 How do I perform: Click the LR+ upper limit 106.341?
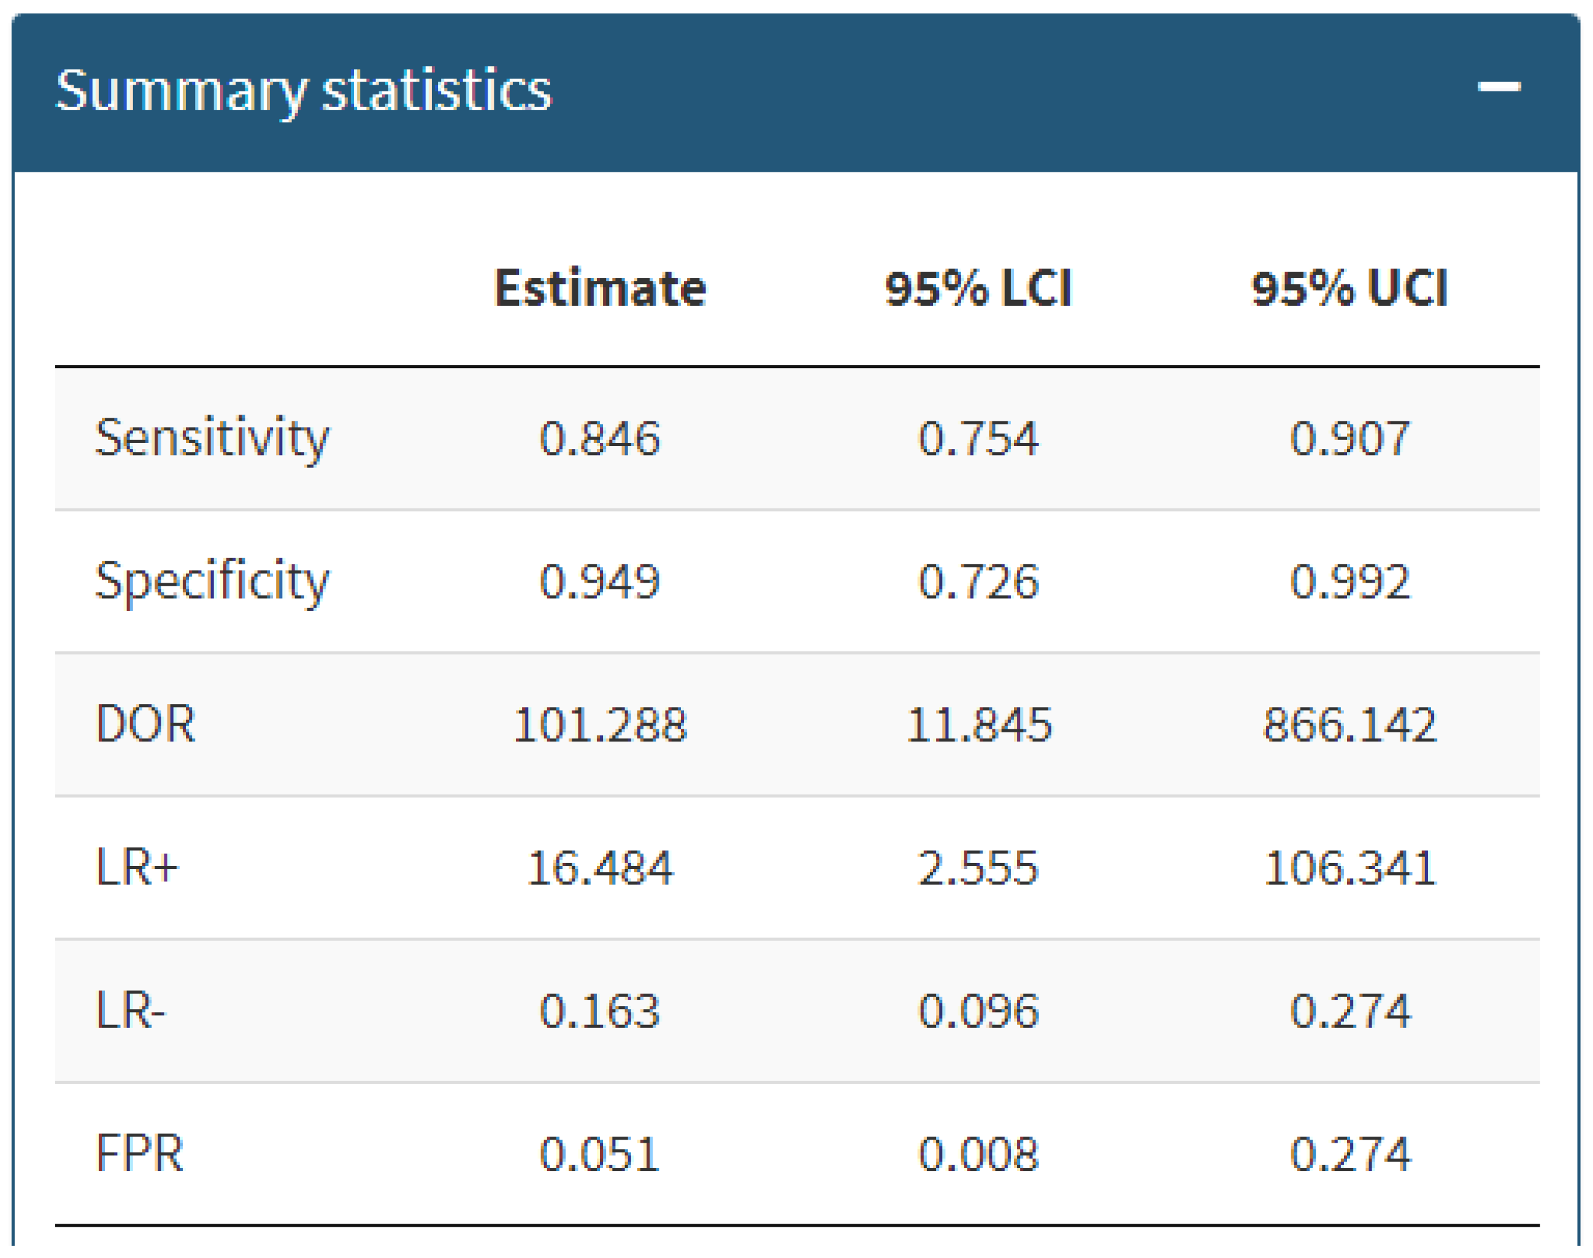coord(1349,868)
